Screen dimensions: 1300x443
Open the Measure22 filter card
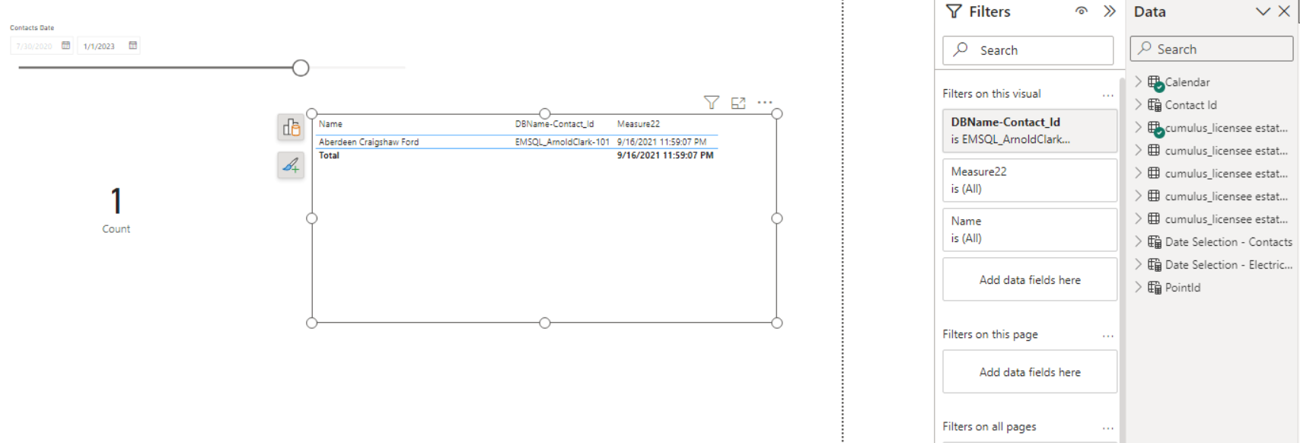[1030, 180]
